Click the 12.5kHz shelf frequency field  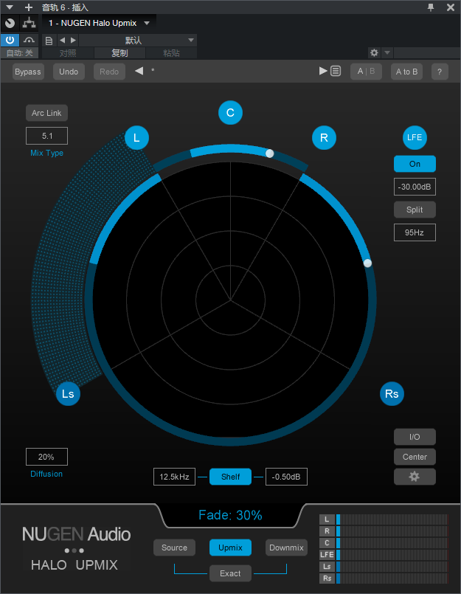pos(174,477)
